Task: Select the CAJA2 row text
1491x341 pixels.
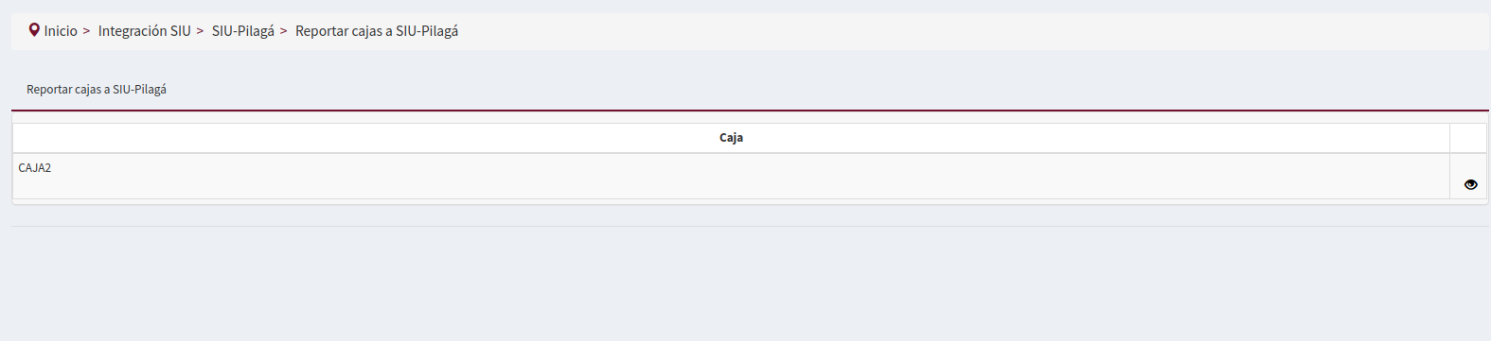Action: click(x=35, y=168)
